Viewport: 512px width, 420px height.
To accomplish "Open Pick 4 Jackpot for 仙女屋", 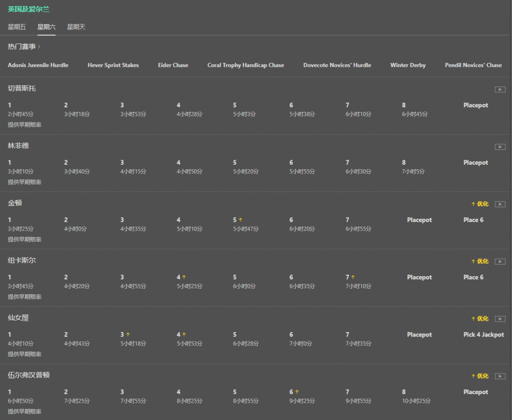I will pyautogui.click(x=483, y=335).
